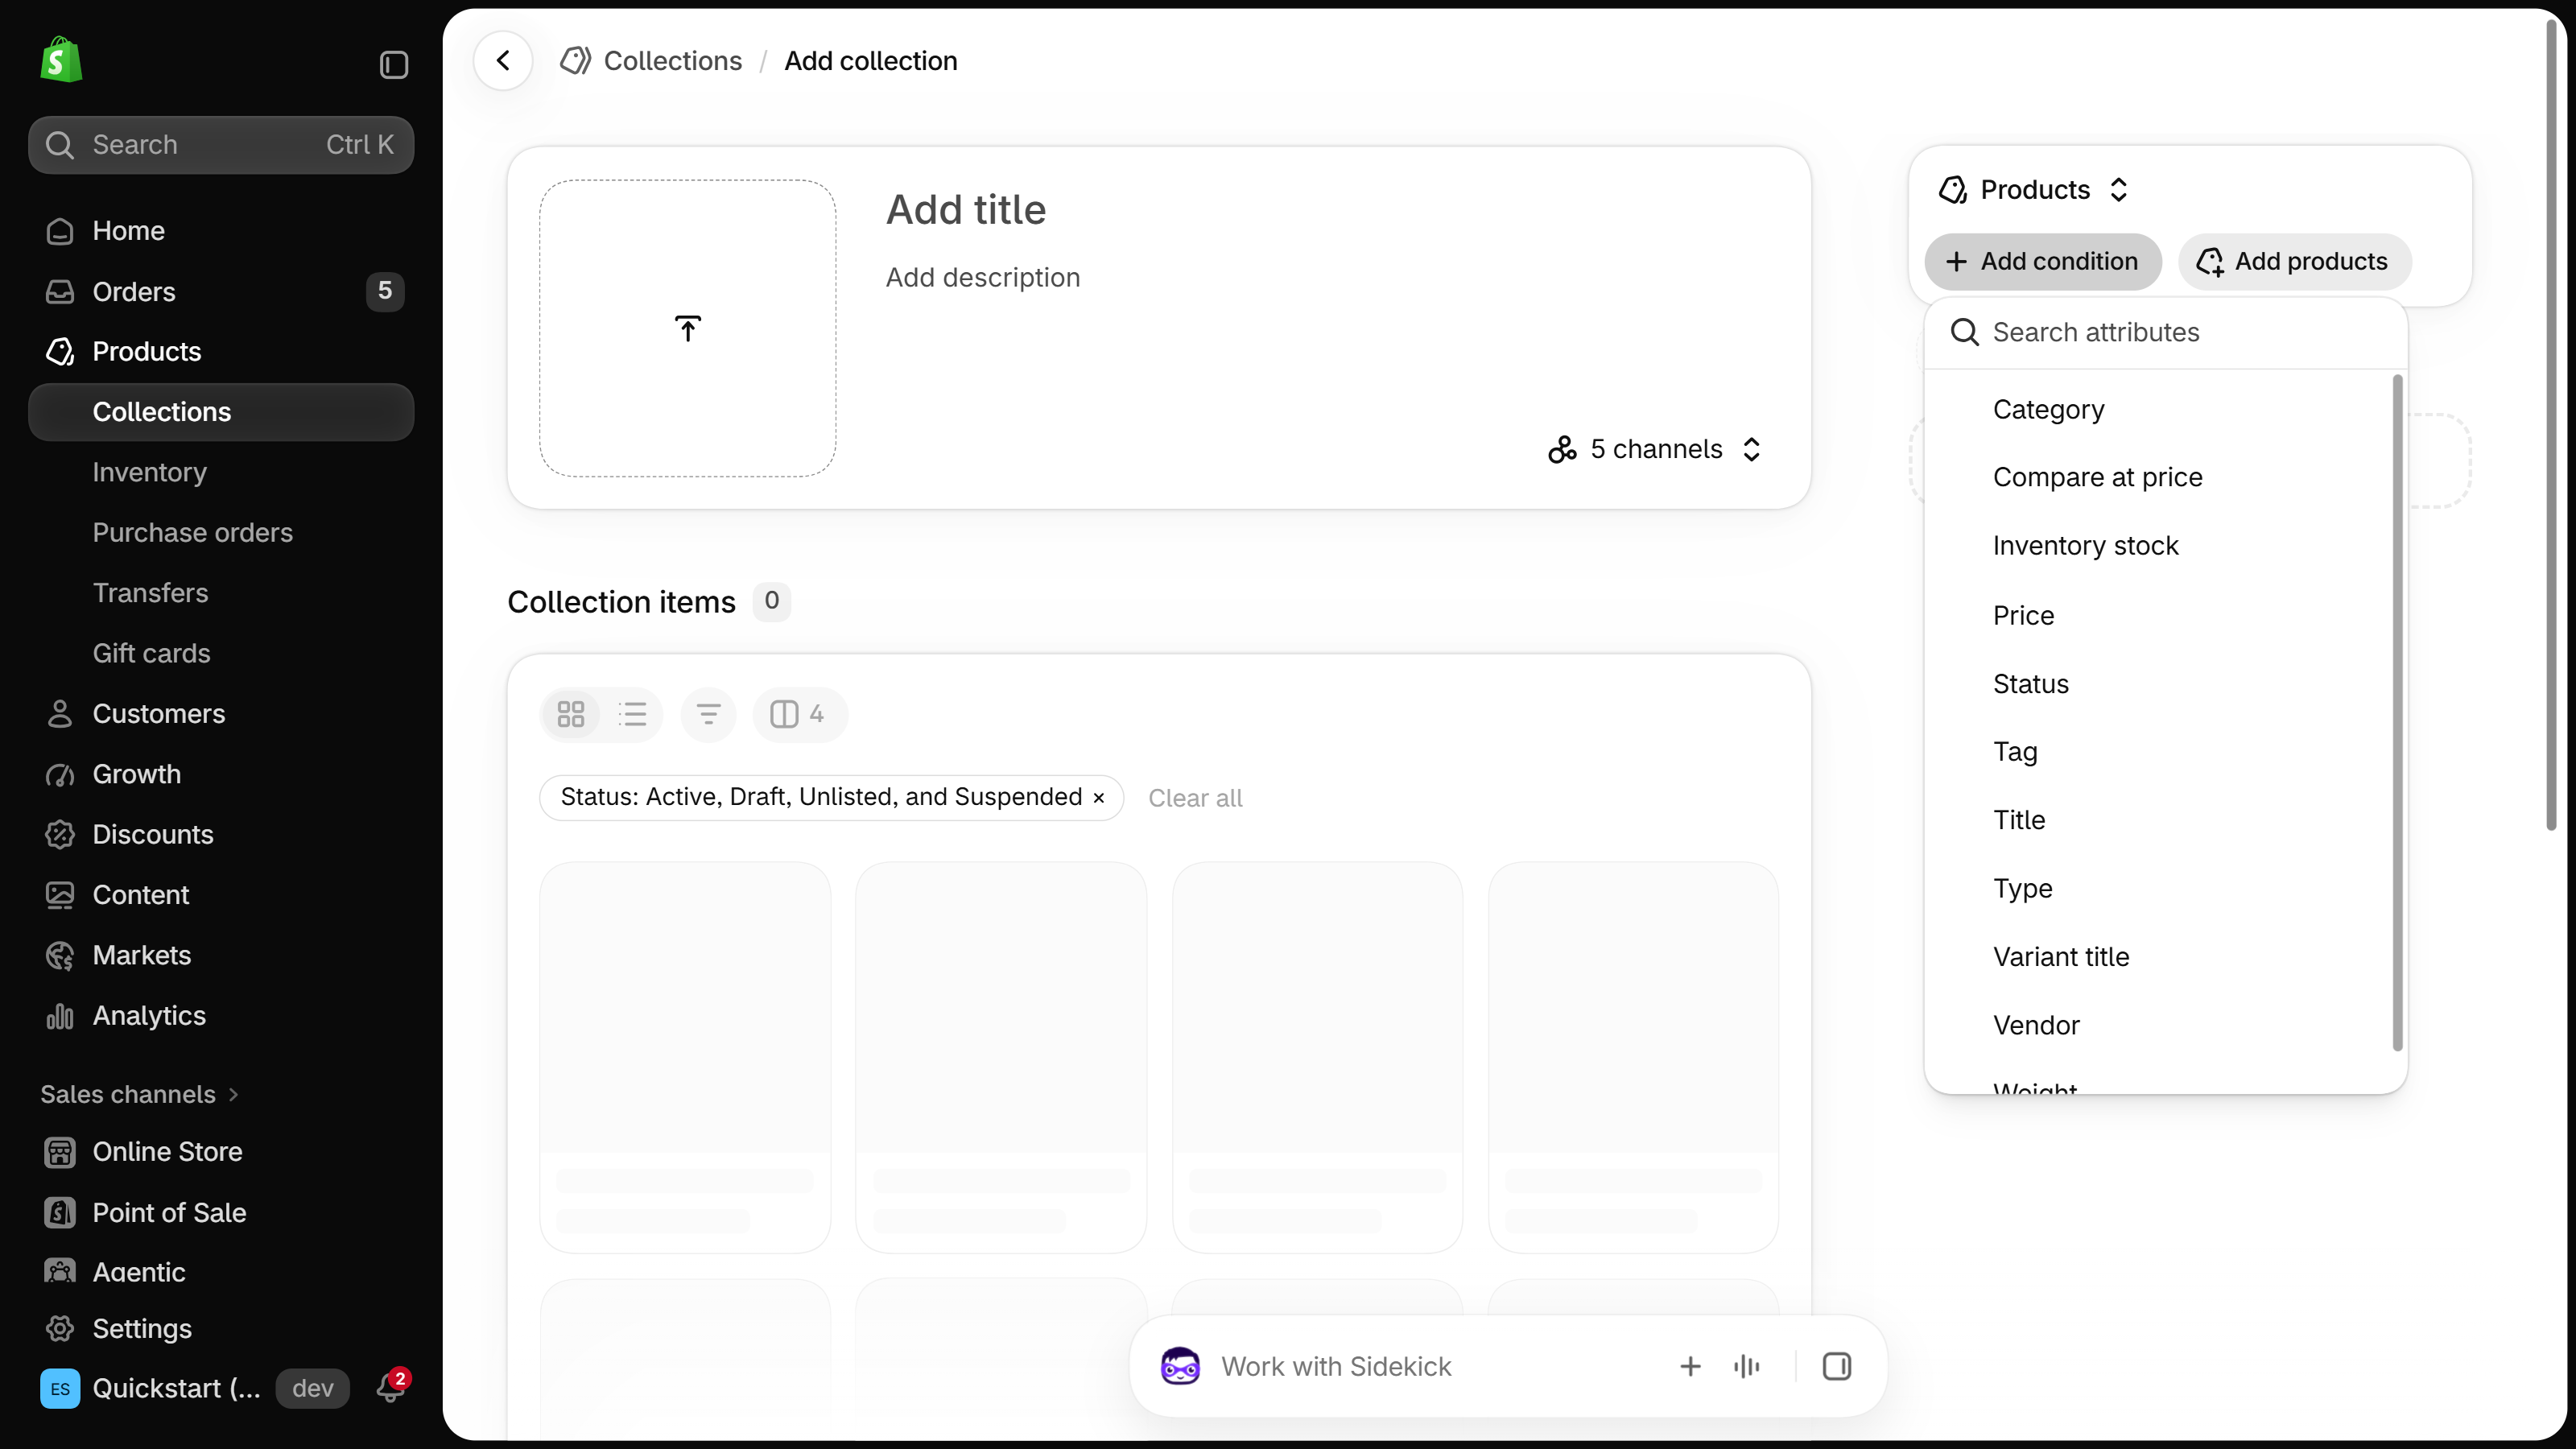Click the image upload arrow icon
The height and width of the screenshot is (1449, 2576).
click(x=688, y=328)
